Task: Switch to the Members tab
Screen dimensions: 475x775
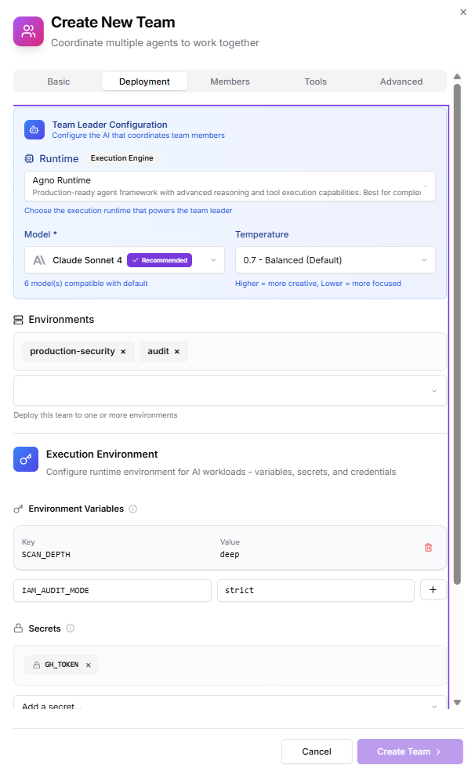Action: [229, 81]
